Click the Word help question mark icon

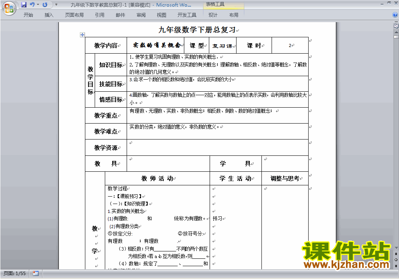395,15
